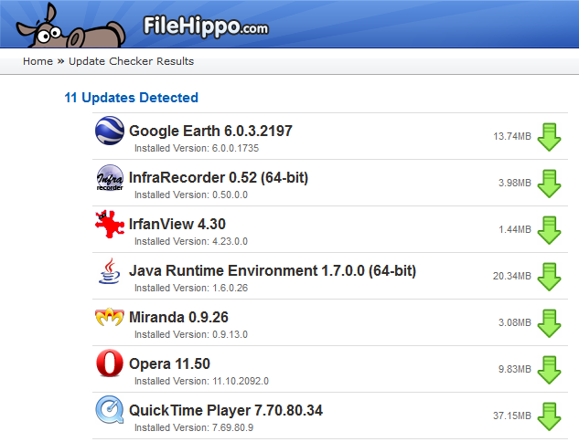This screenshot has width=579, height=442.
Task: Go to Home breadcrumb link
Action: tap(38, 61)
